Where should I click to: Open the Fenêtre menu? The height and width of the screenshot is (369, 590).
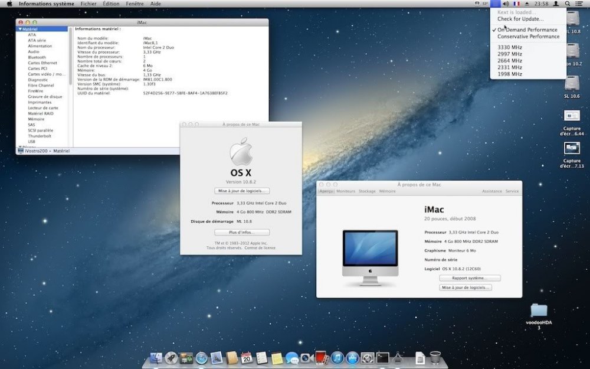(x=135, y=4)
